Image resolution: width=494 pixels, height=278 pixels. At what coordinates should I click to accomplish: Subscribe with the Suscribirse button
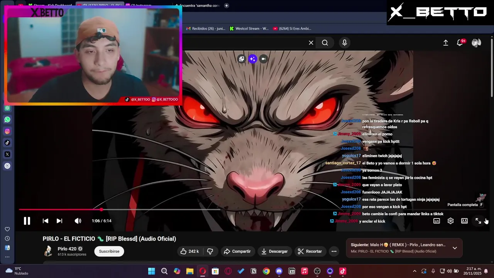(x=109, y=251)
